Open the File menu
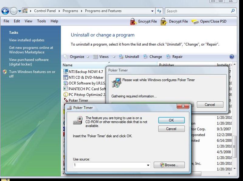243x181 pixels. (6, 21)
